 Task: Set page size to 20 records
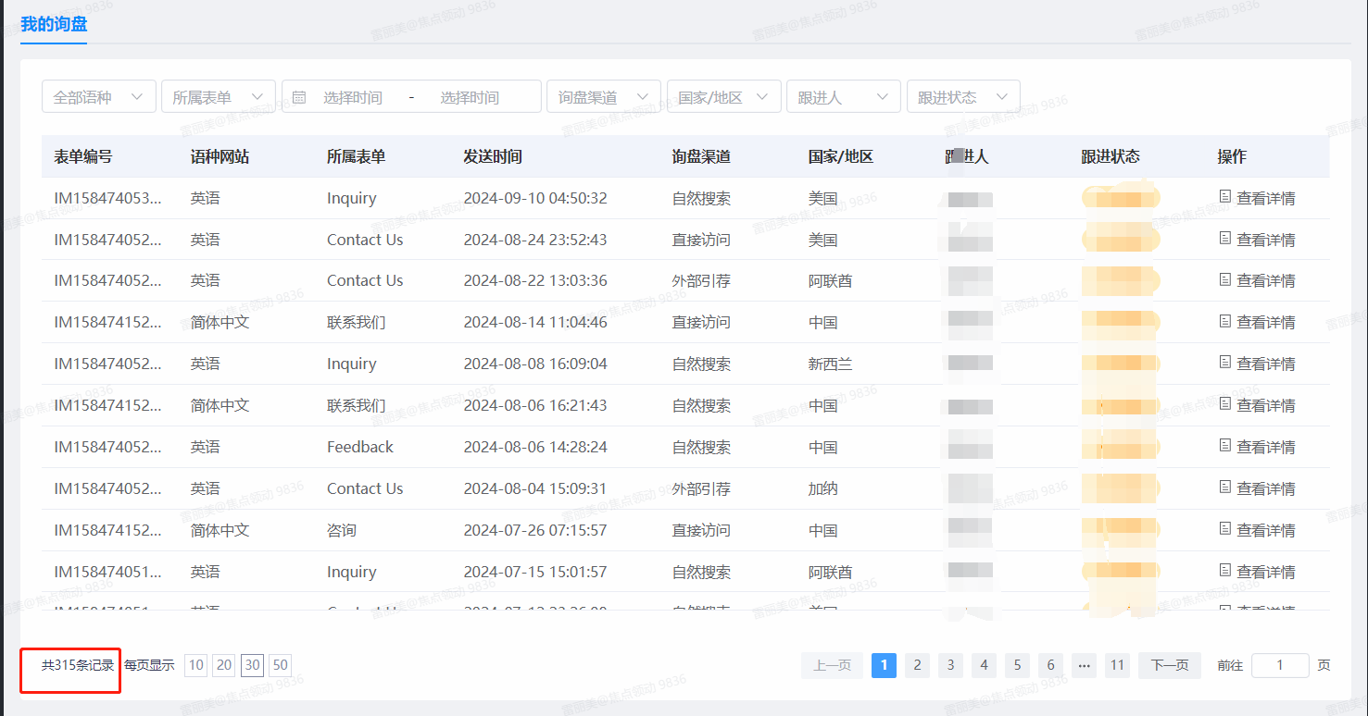[x=223, y=665]
